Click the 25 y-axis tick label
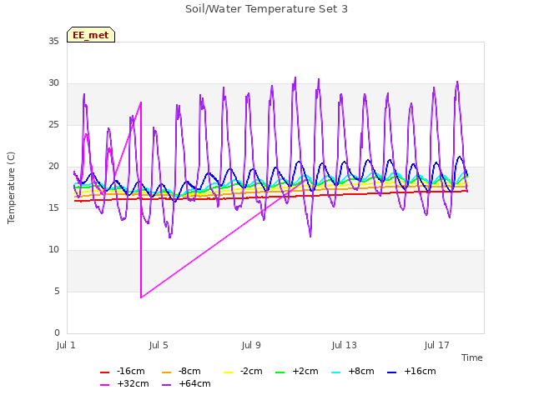This screenshot has width=534, height=400. coord(53,125)
